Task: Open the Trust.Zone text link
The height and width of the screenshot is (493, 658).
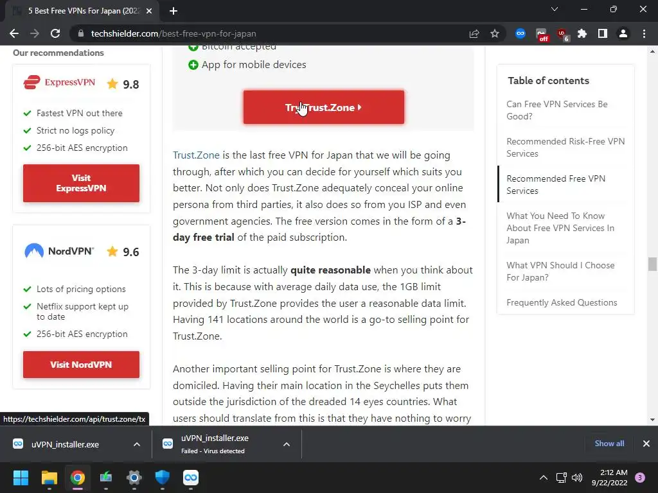Action: (196, 155)
